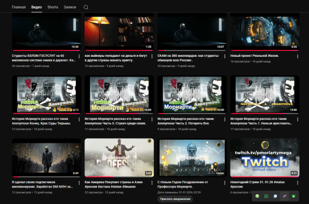Play the Мориарти '2 часть' thumbnail
Viewport: 309px width, 204px height.
pos(192,94)
